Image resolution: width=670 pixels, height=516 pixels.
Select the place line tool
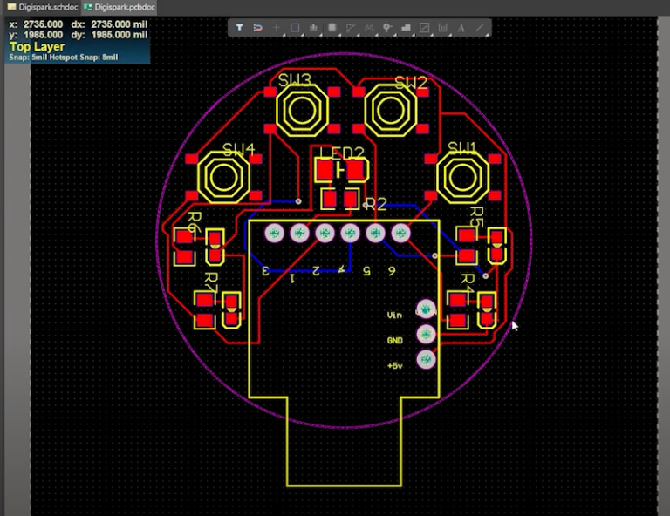pos(479,28)
